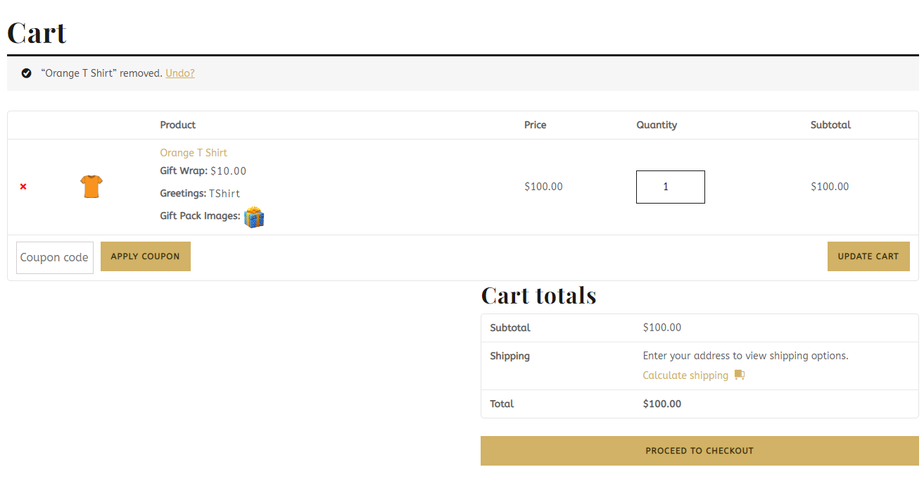This screenshot has width=924, height=479.
Task: Click the truck icon beside Calculate shipping
Action: [739, 375]
